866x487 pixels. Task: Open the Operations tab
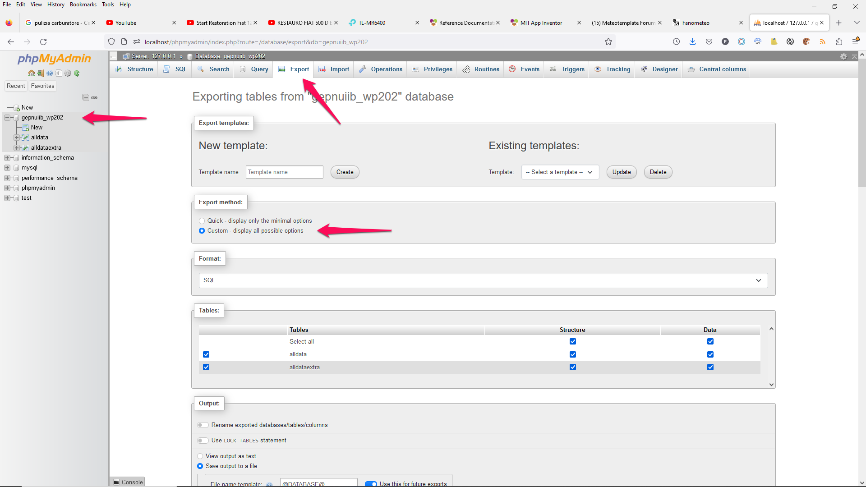[x=381, y=69]
